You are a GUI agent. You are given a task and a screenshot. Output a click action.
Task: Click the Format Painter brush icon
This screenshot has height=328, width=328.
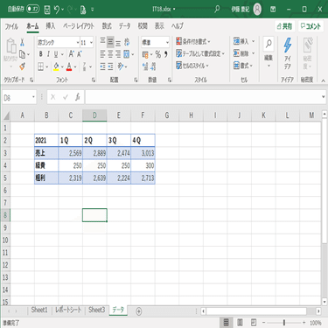(22, 66)
